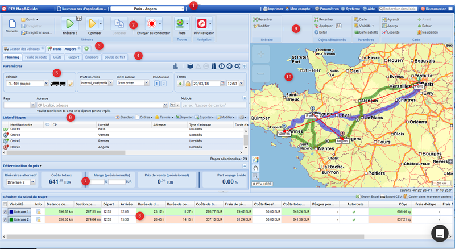
Task: Click Recentrer in the map Itinéraire group
Action: (263, 19)
